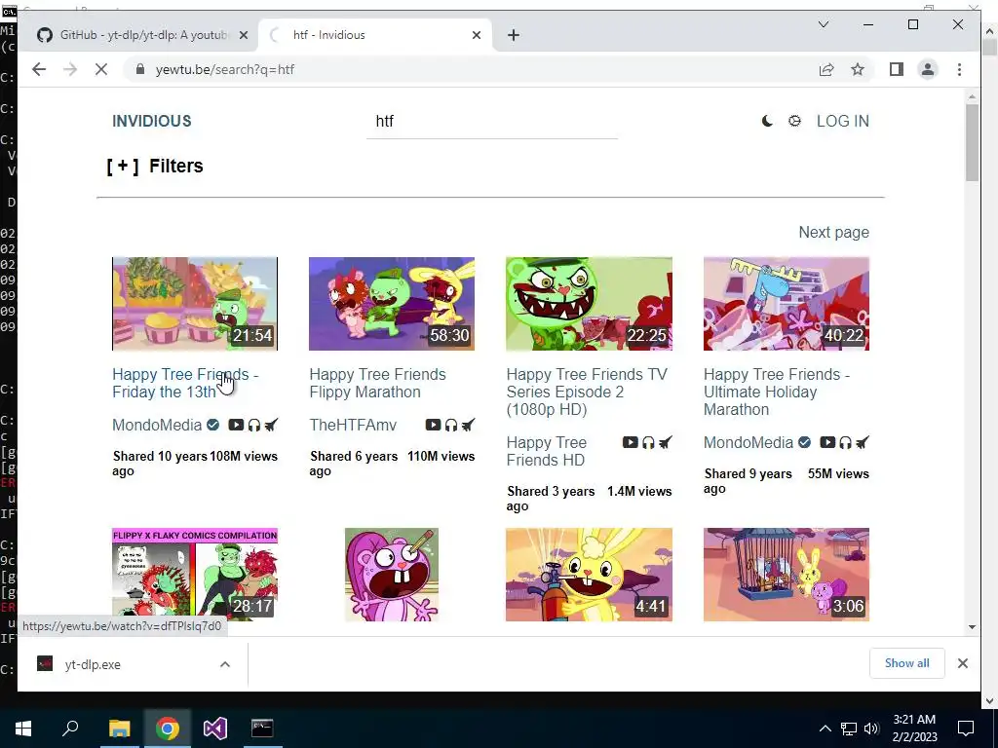Image resolution: width=998 pixels, height=748 pixels.
Task: Go back with browser back arrow
Action: [39, 69]
